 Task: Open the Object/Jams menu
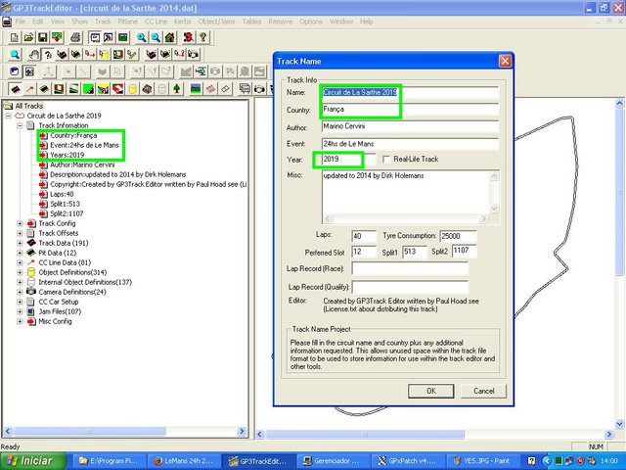pyautogui.click(x=216, y=22)
